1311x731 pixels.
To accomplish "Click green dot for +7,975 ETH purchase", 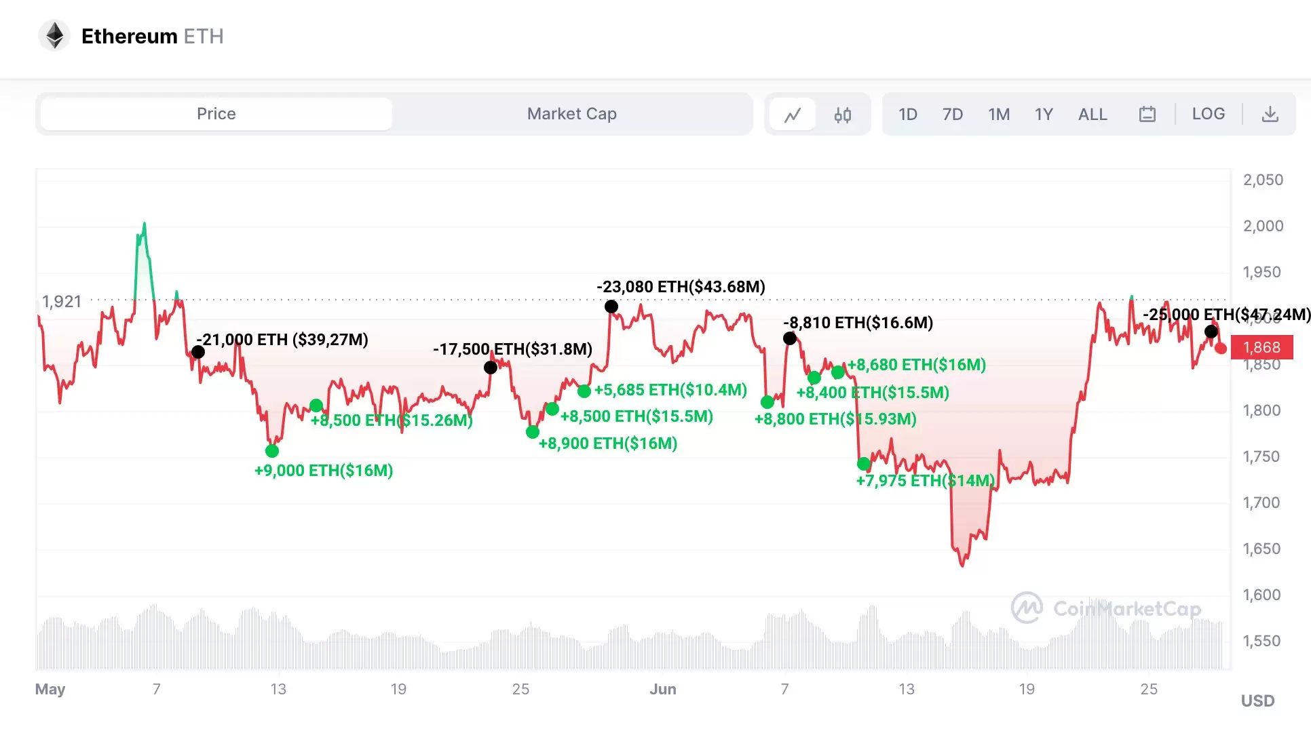I will pos(864,464).
